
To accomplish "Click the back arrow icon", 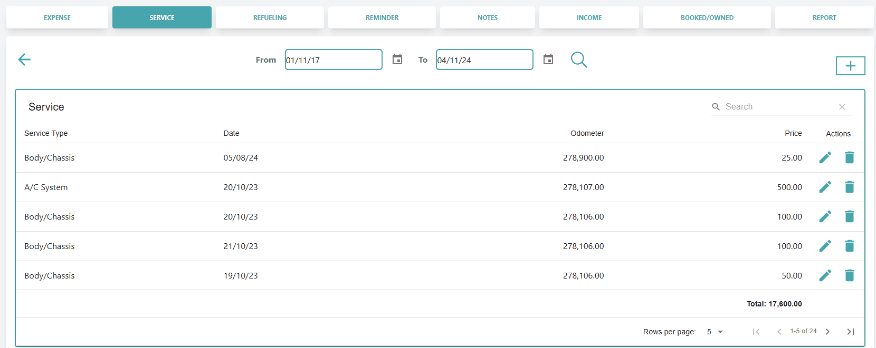I will pos(24,59).
